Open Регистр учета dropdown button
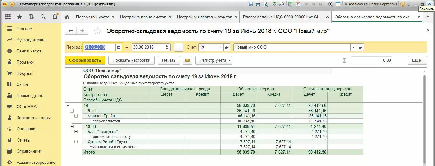 point(214,60)
